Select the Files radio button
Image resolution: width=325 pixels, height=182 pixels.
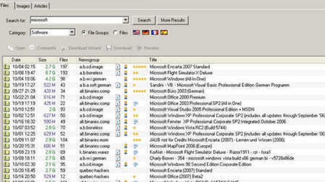coord(115,32)
